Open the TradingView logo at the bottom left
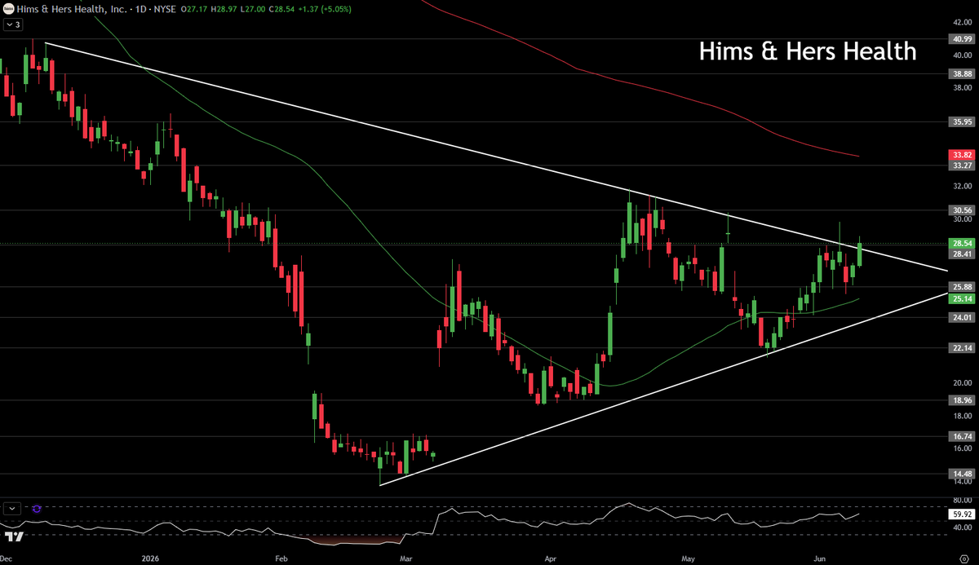 (13, 537)
